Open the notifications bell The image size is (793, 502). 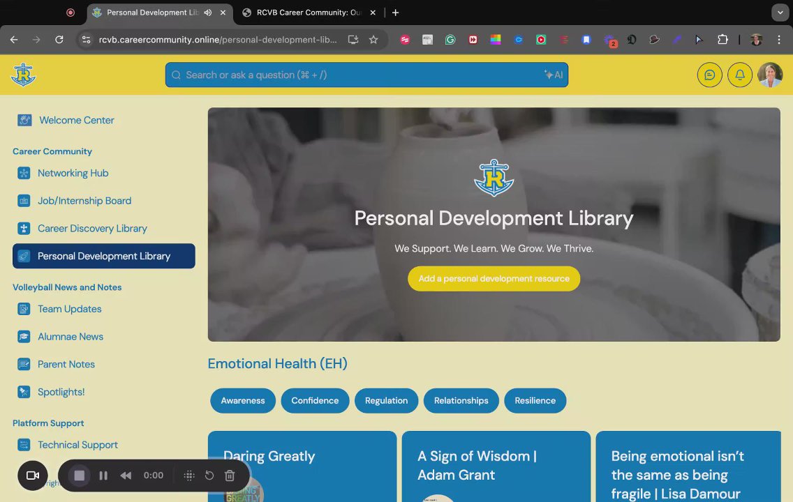point(739,75)
